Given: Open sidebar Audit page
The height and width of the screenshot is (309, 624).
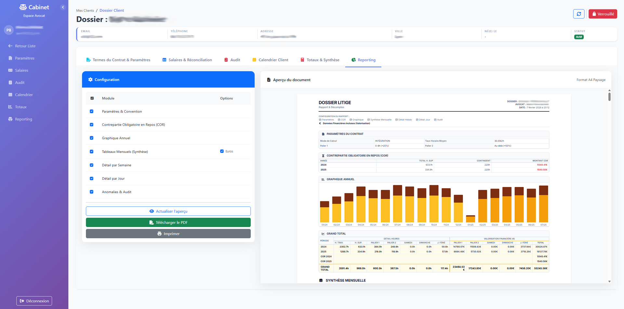Looking at the screenshot, I should pyautogui.click(x=19, y=82).
